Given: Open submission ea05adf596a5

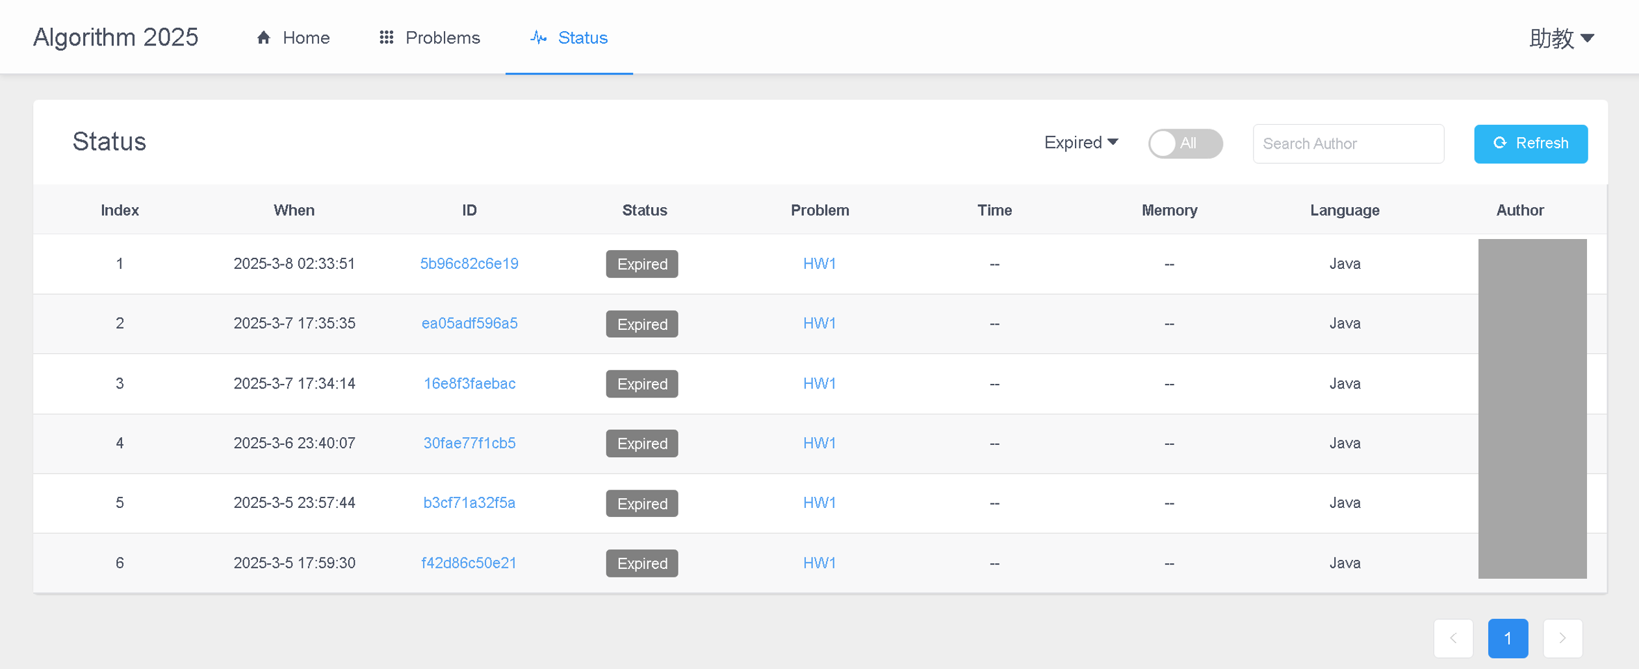Looking at the screenshot, I should click(x=469, y=323).
